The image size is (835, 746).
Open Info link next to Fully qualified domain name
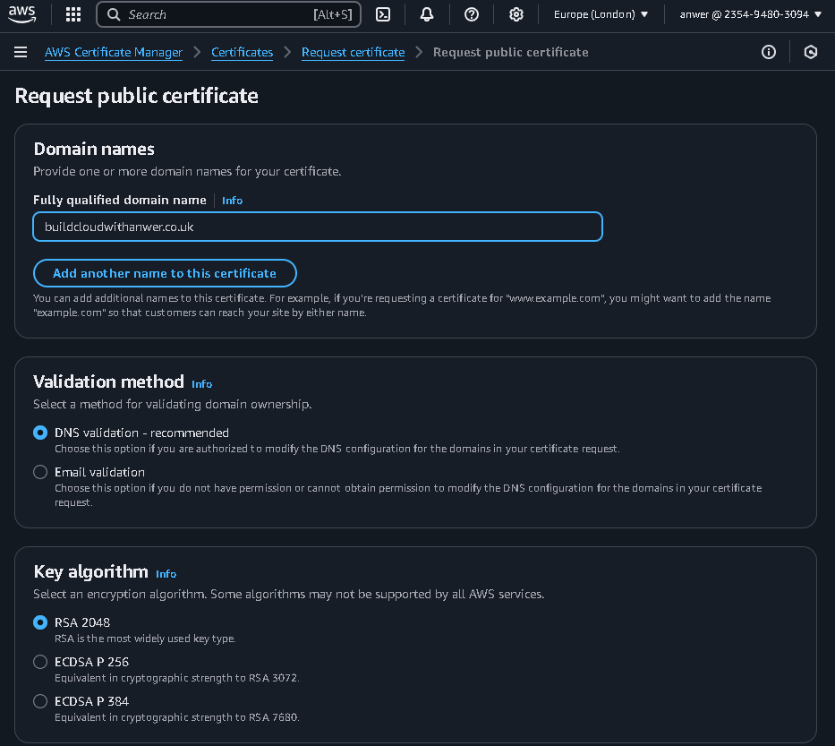[x=232, y=201]
